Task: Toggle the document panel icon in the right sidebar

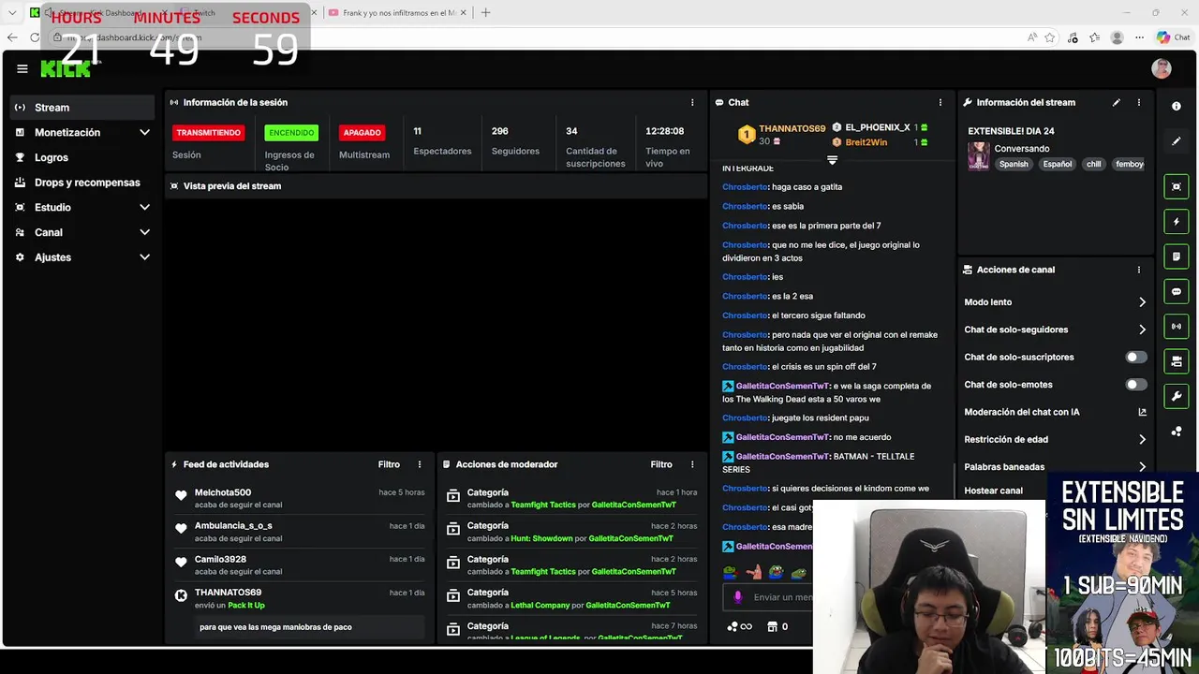Action: coord(1177,256)
